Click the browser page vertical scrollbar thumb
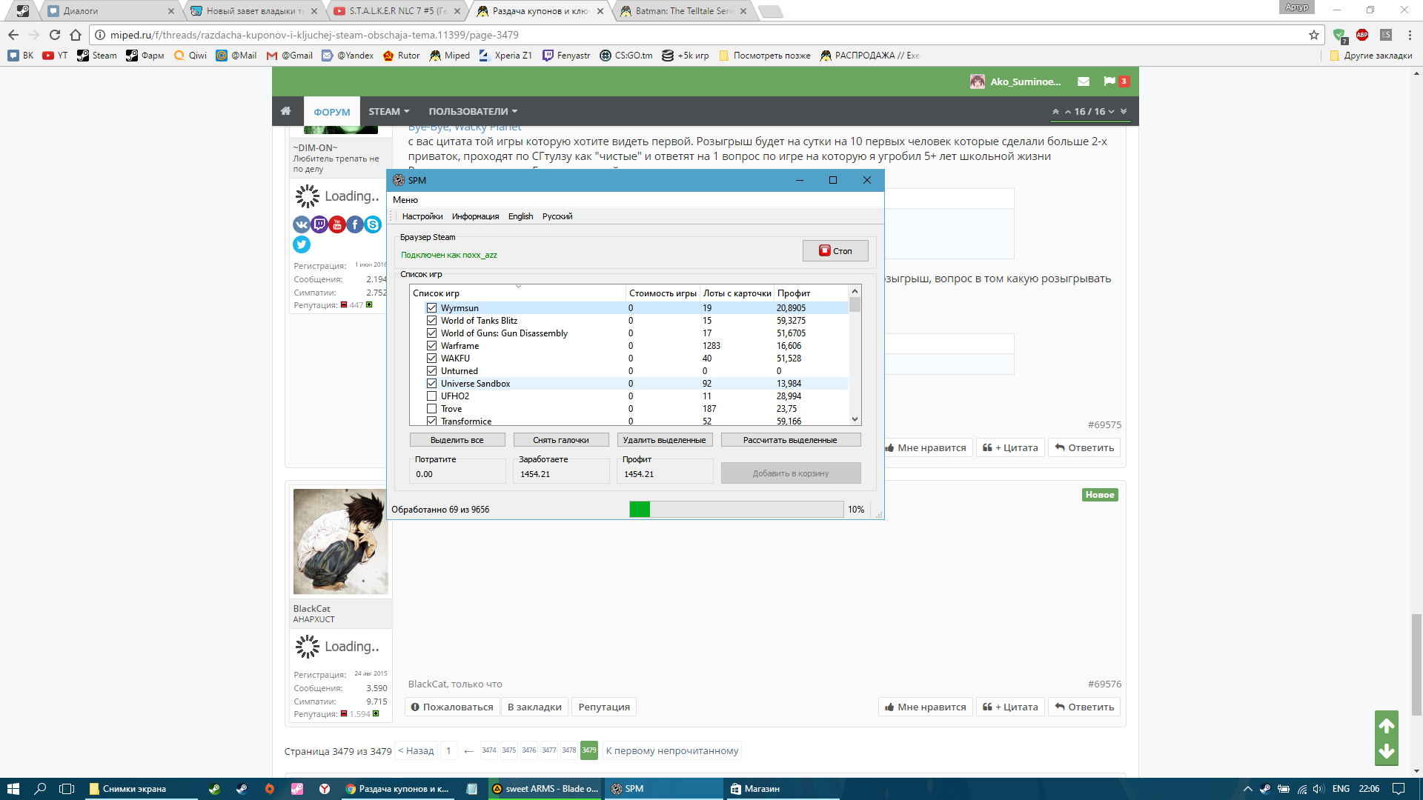The height and width of the screenshot is (800, 1423). point(1416,664)
